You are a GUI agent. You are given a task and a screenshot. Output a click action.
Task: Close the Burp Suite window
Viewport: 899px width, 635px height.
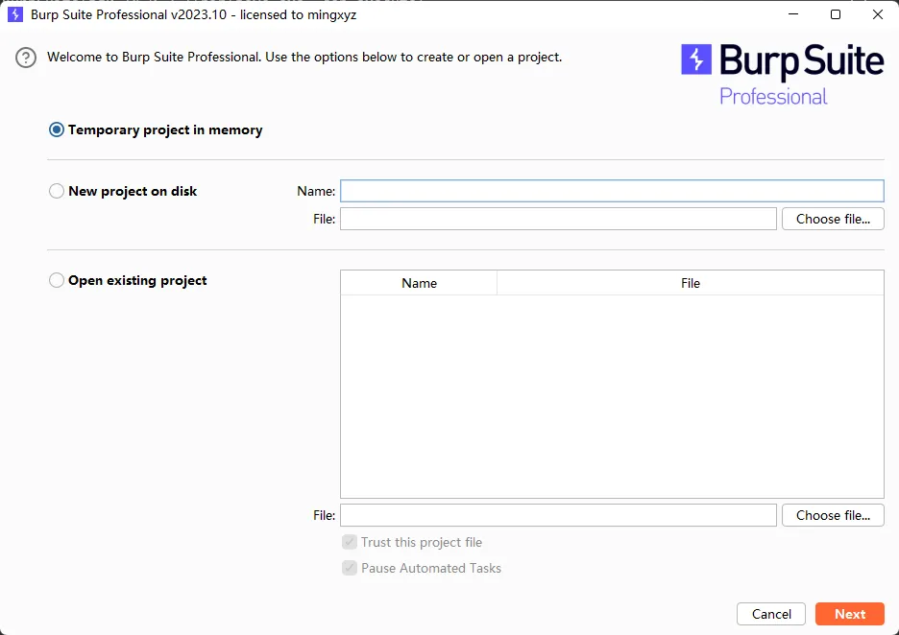click(877, 14)
